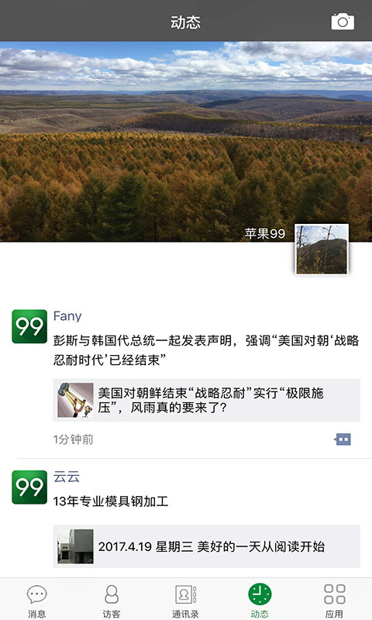Select the 动态 clock tab
Image resolution: width=372 pixels, height=620 pixels.
coord(260,600)
